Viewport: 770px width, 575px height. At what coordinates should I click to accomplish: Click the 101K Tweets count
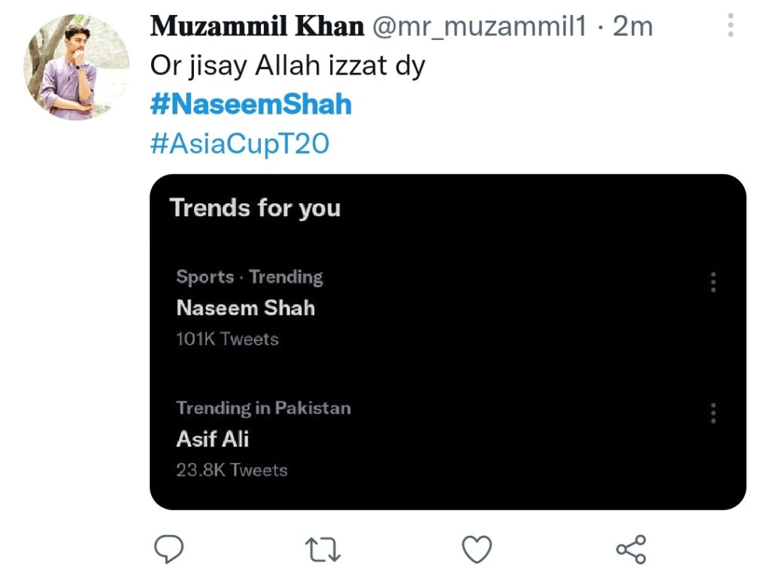click(227, 339)
